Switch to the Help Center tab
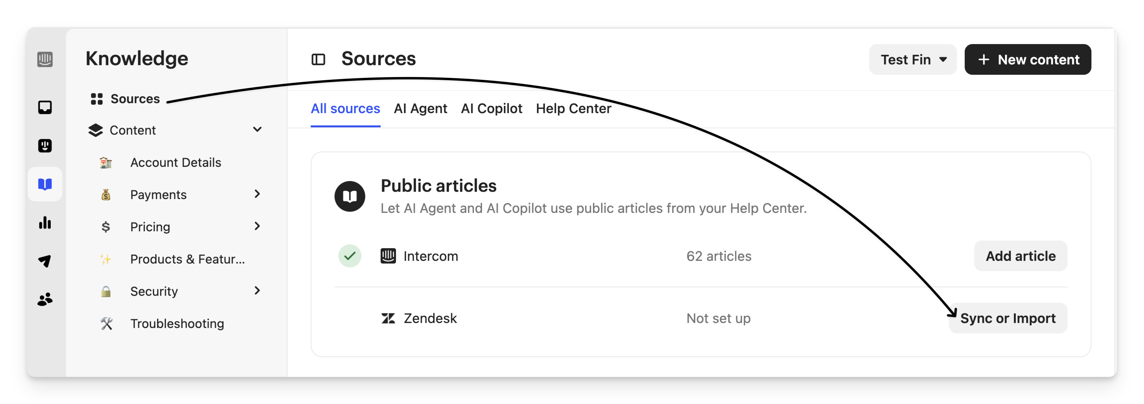Screen dimensions: 1144x404 [573, 109]
